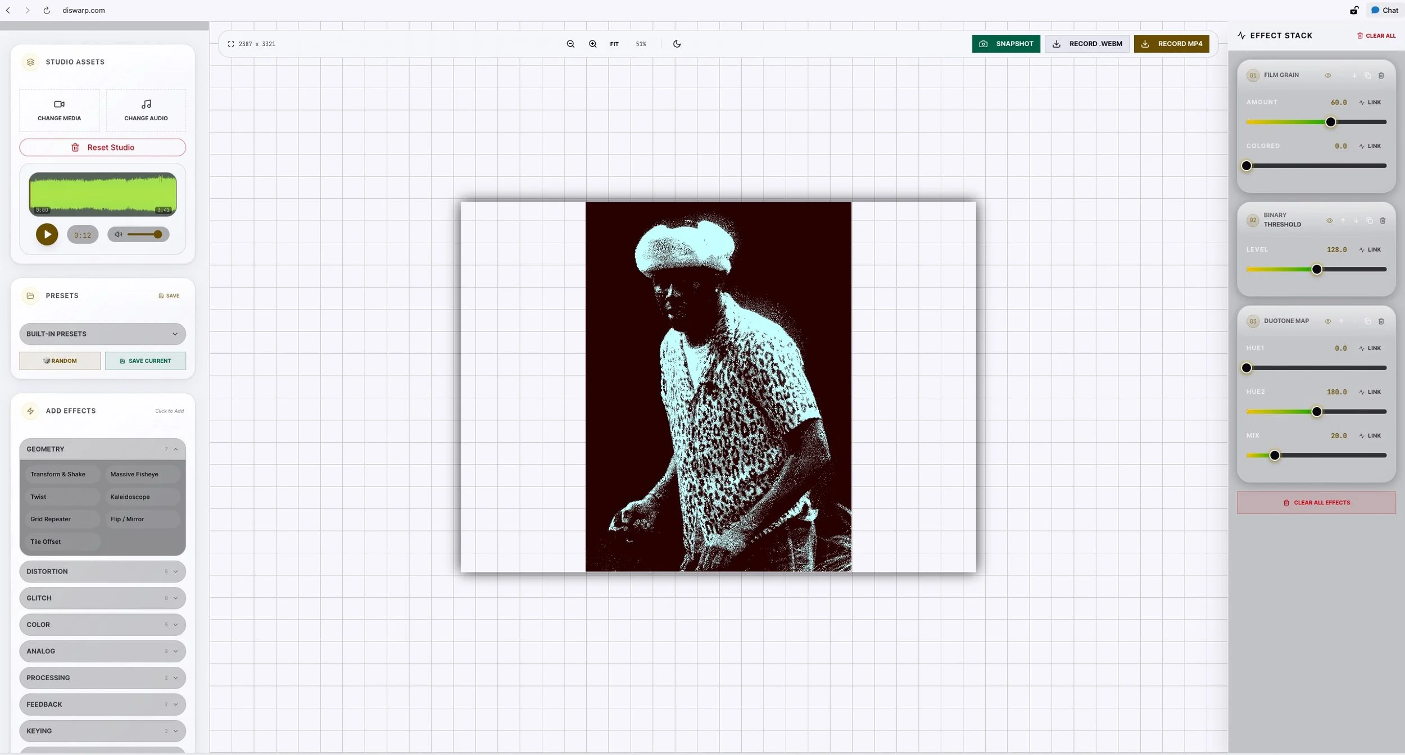Move Binary Threshold effect up
This screenshot has width=1405, height=755.
(1343, 221)
